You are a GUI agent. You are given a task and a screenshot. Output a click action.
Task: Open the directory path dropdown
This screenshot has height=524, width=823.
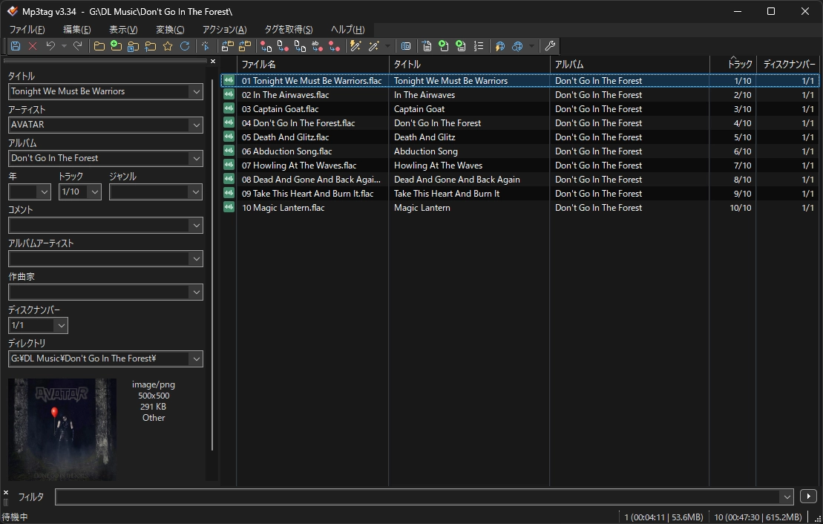197,358
